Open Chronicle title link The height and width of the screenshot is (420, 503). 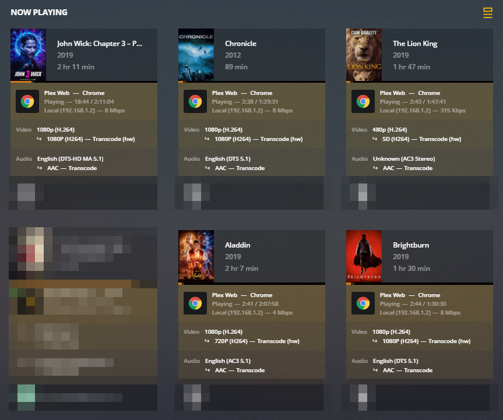[241, 44]
